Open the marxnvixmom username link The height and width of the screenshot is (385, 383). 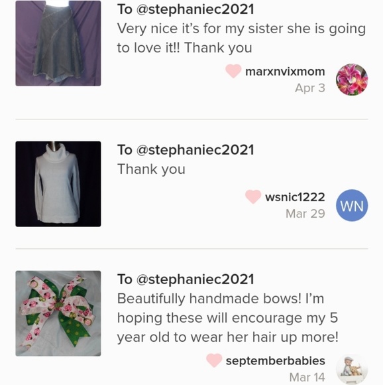click(x=285, y=72)
